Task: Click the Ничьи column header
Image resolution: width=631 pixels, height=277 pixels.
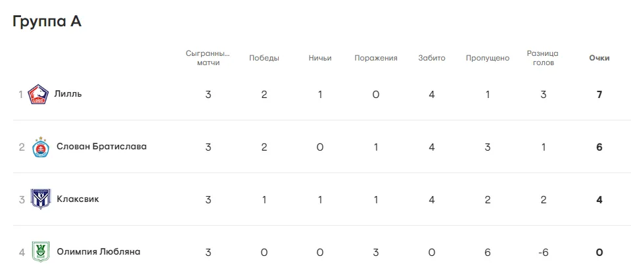Action: [320, 58]
